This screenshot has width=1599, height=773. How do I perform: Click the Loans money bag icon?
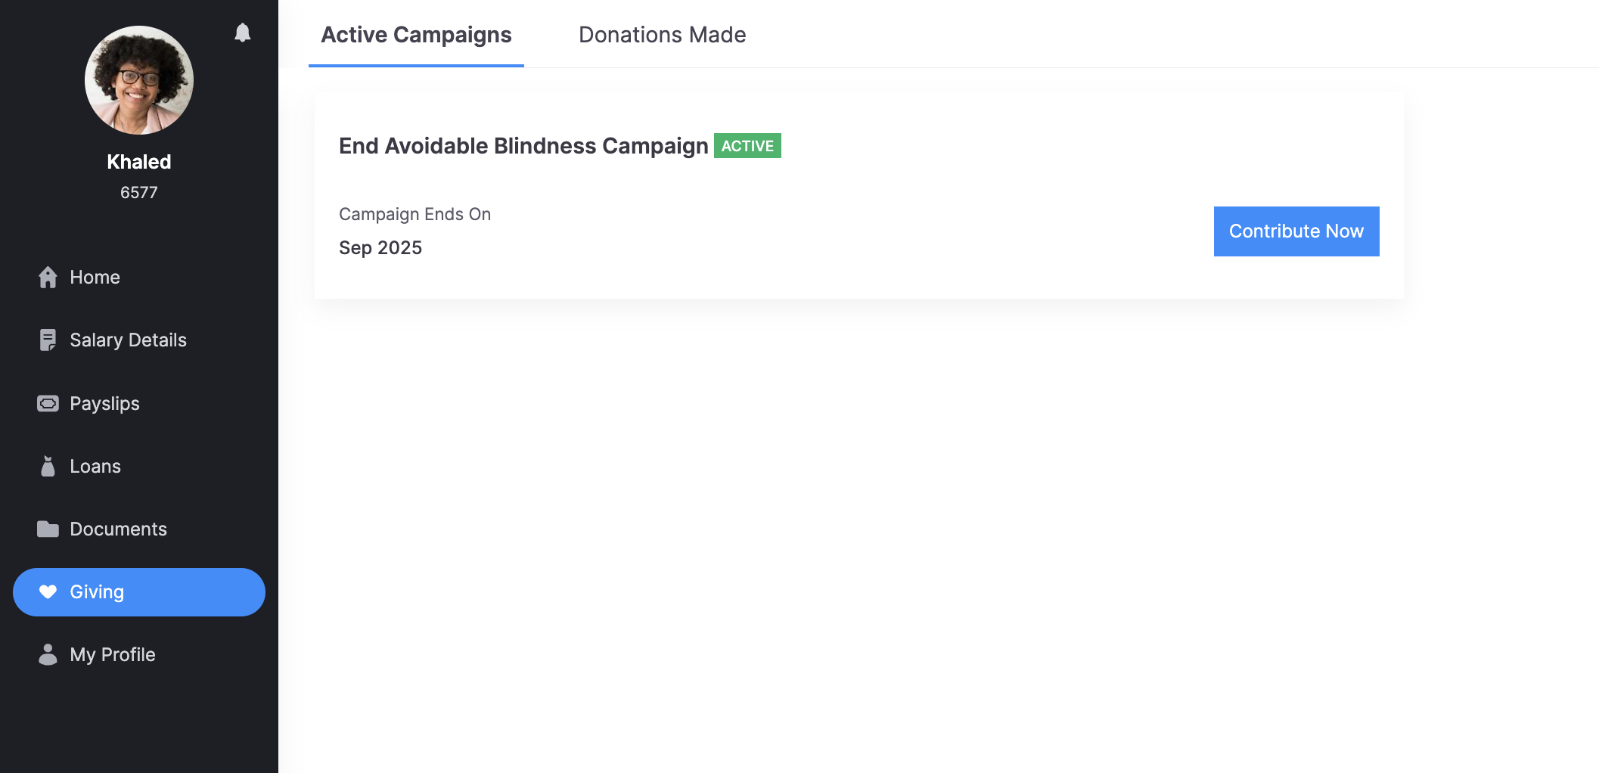pyautogui.click(x=48, y=467)
